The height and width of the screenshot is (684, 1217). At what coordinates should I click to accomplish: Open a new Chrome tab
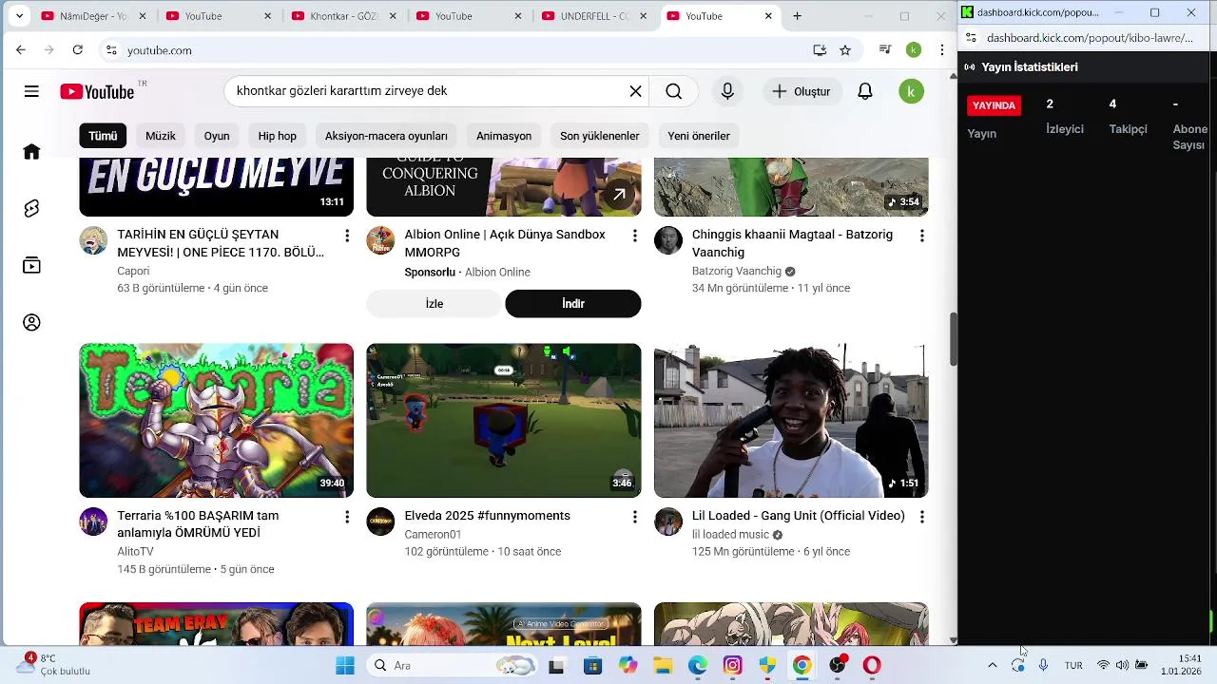797,16
